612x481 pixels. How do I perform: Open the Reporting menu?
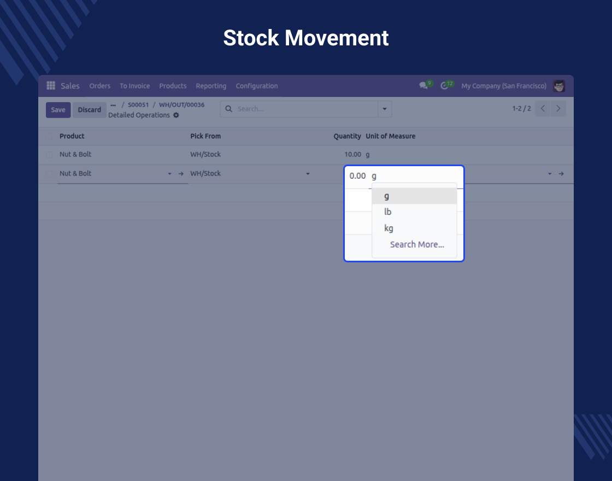click(211, 86)
